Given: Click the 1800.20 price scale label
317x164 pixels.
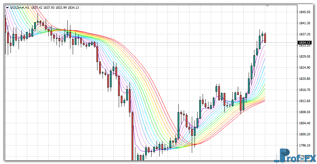Looking at the screenshot, I should pos(304,134).
